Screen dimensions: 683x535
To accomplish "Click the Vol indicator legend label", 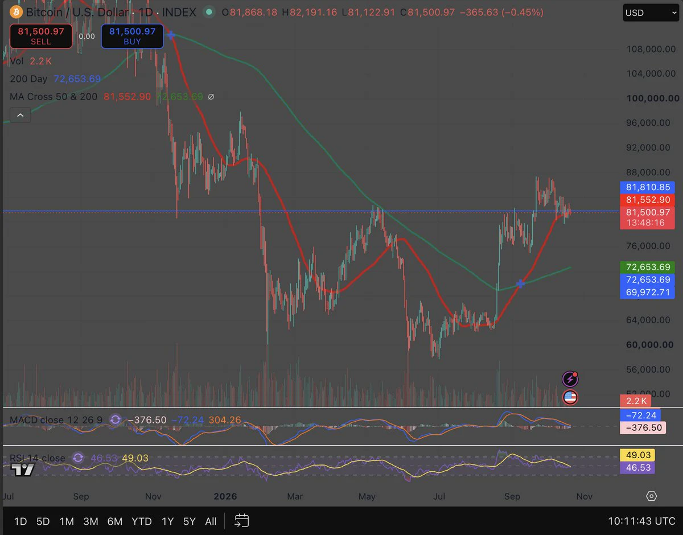I will (17, 61).
